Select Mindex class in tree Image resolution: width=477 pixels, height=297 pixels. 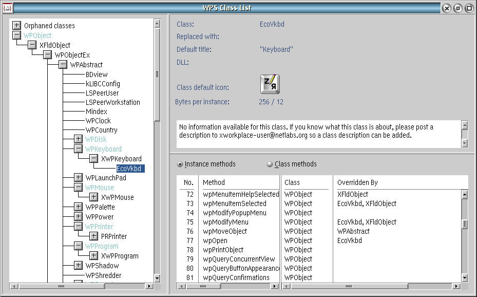point(96,112)
